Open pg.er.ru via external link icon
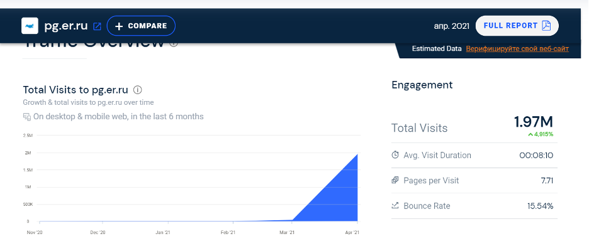The height and width of the screenshot is (246, 589). point(98,26)
